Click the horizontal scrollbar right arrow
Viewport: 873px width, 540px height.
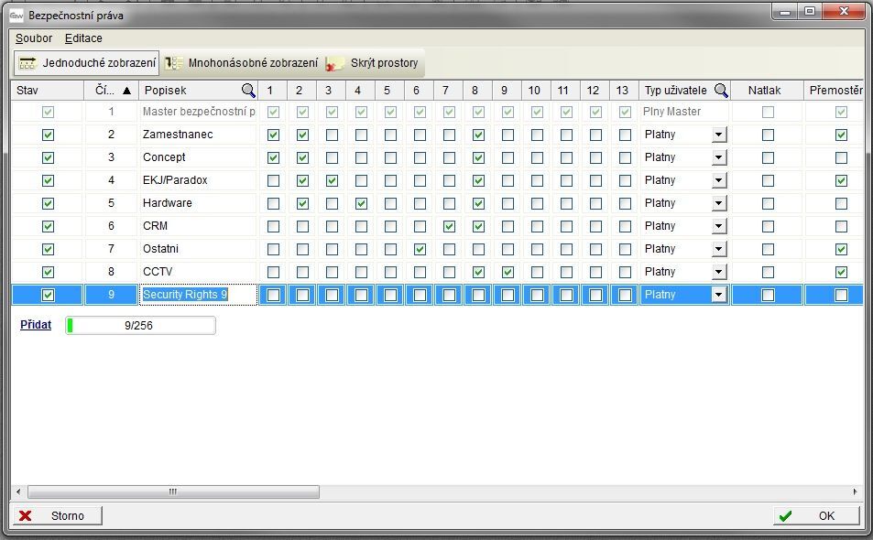(x=856, y=491)
